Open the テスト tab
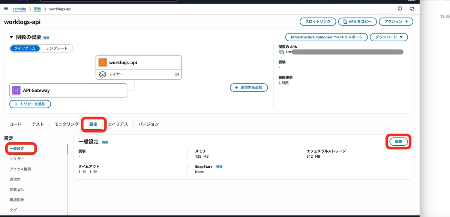The height and width of the screenshot is (217, 450). [x=38, y=124]
